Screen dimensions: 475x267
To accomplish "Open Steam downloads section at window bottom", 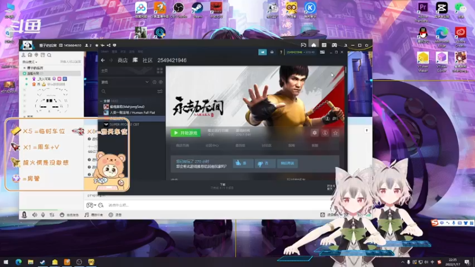I will 223,186.
